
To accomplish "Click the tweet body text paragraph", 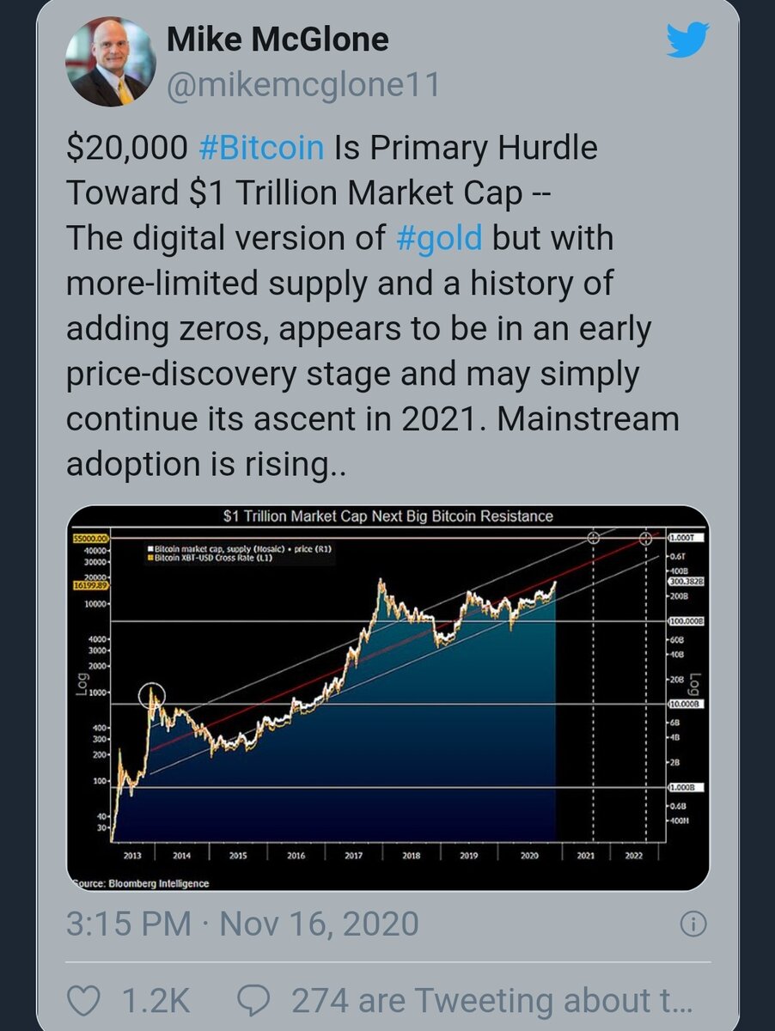I will coord(373,306).
